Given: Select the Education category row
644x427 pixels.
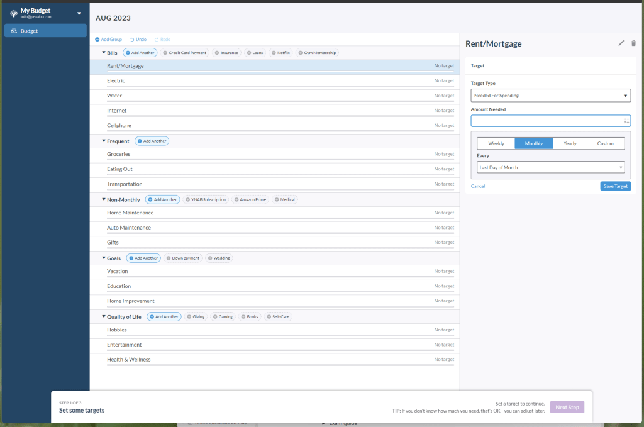Looking at the screenshot, I should 275,287.
